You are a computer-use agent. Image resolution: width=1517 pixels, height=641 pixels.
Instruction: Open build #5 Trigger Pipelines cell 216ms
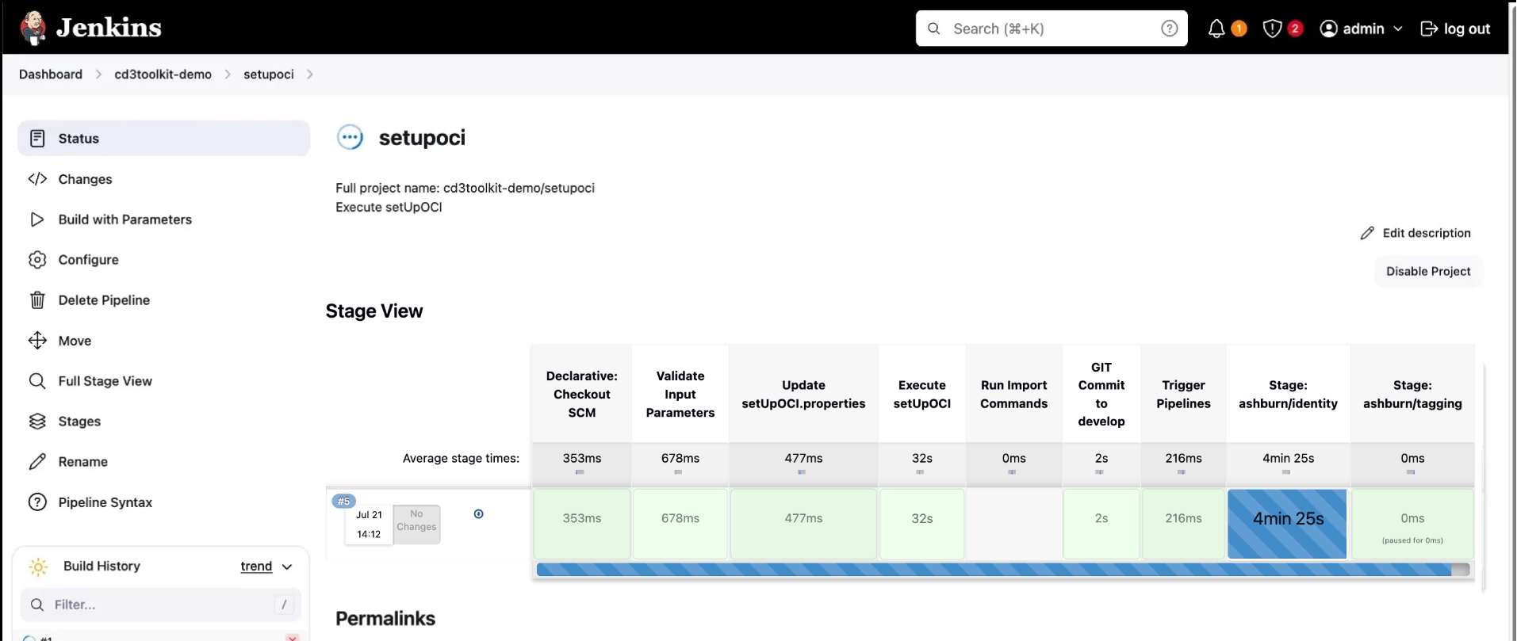coord(1183,524)
